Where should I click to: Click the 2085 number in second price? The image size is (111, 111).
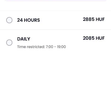click(x=89, y=38)
